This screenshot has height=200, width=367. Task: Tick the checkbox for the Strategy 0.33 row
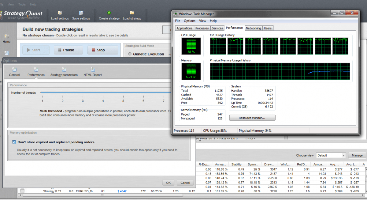tap(22, 191)
